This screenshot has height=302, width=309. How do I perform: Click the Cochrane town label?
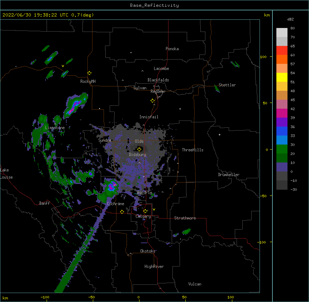point(115,204)
